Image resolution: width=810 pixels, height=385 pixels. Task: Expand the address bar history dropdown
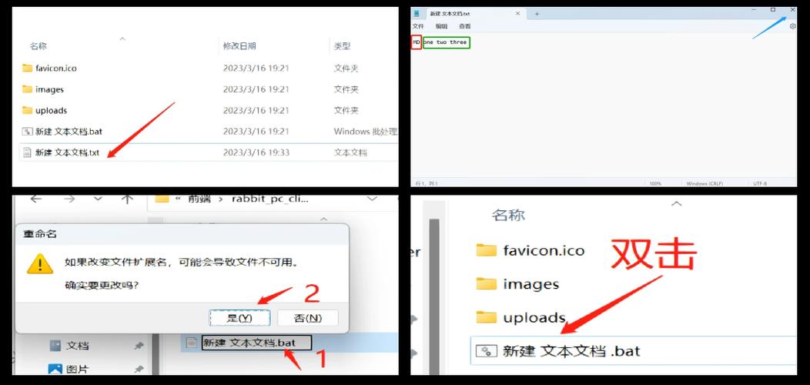(372, 199)
